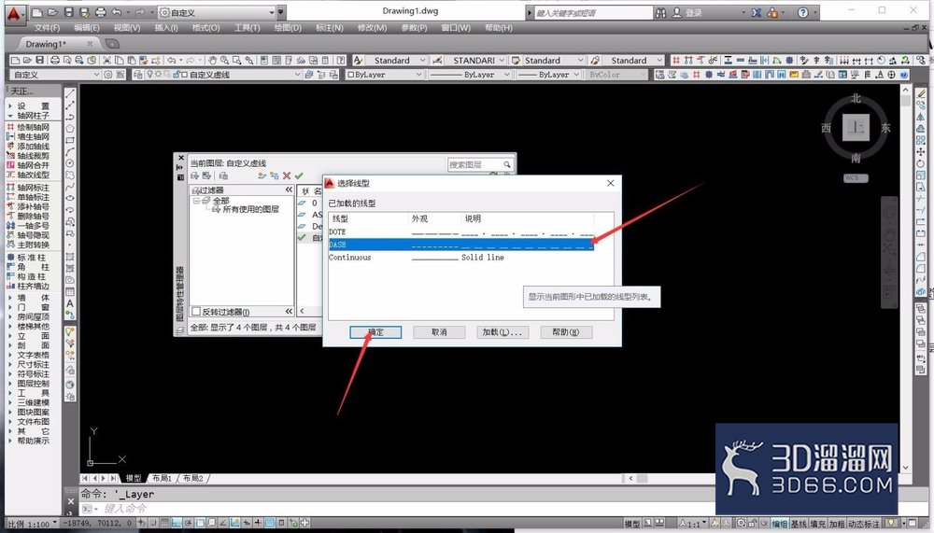Click the Dimension Style icon before STANDARD
This screenshot has width=934, height=533.
tap(436, 60)
